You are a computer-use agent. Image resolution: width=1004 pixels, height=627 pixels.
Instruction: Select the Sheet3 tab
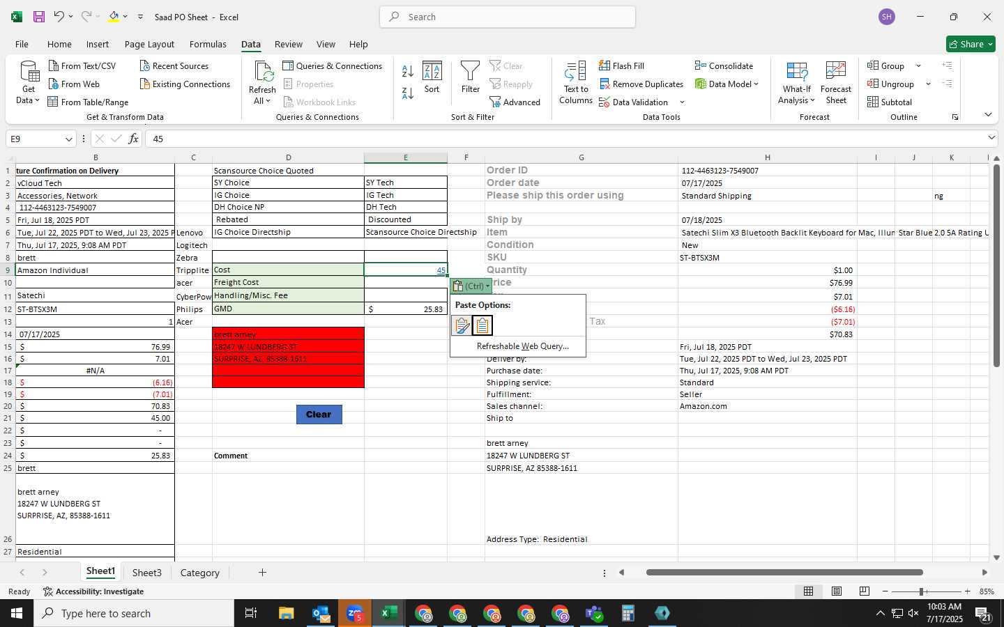click(147, 573)
